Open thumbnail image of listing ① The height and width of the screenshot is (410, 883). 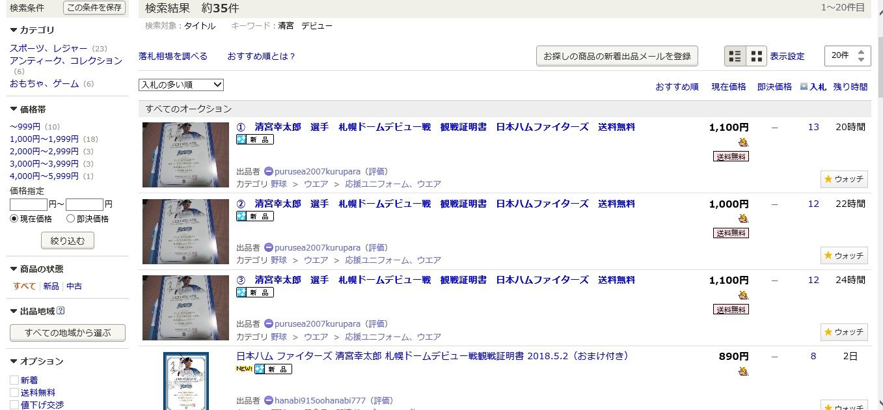point(186,155)
